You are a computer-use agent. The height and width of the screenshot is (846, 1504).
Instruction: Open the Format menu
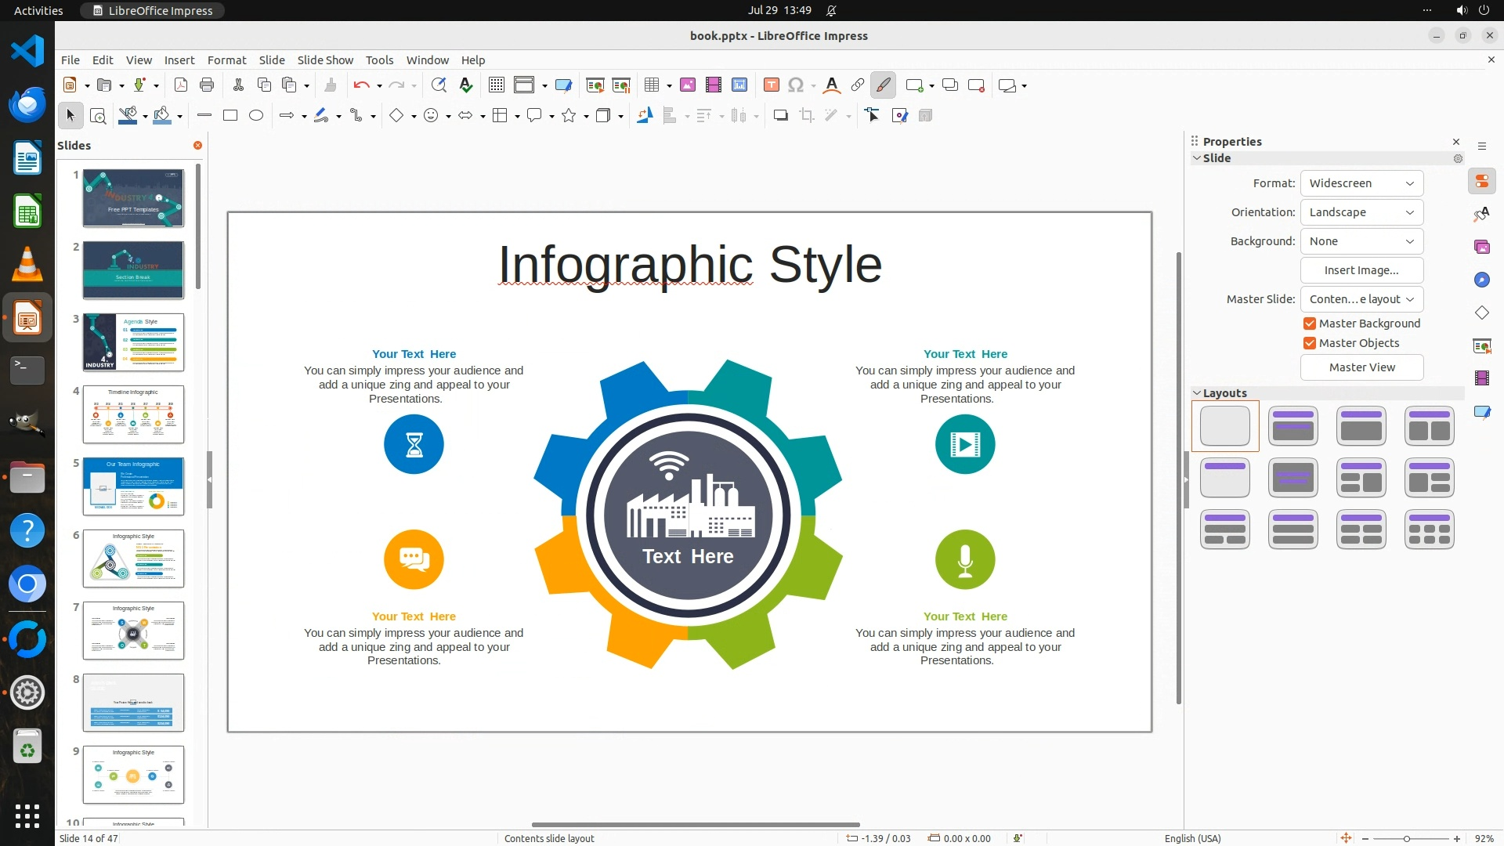click(x=226, y=60)
